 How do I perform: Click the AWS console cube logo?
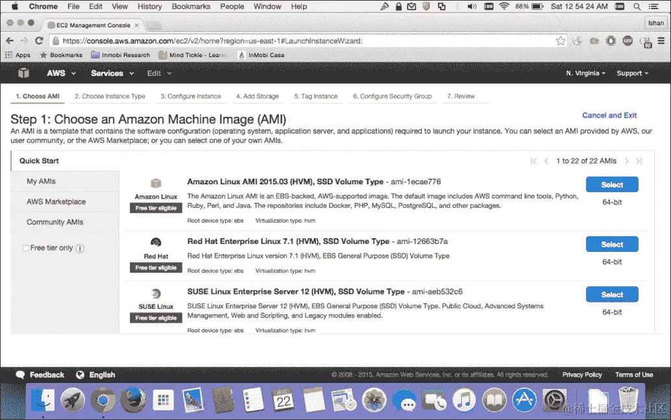[x=23, y=73]
